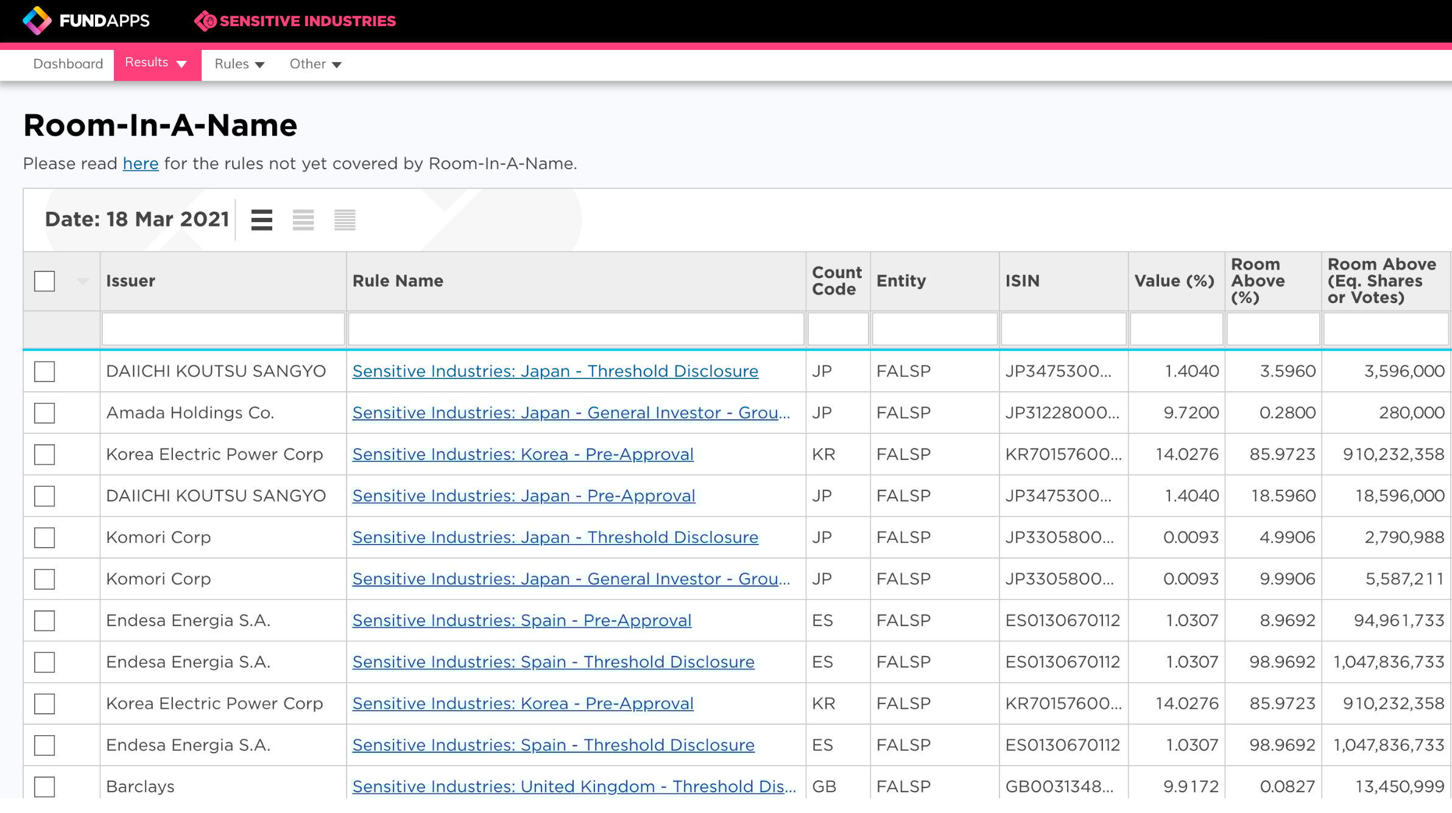The height and width of the screenshot is (813, 1452).
Task: Expand the select-all options arrow
Action: tap(83, 281)
